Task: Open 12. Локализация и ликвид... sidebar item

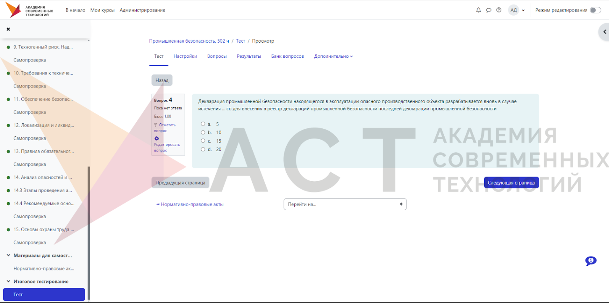Action: pos(44,125)
